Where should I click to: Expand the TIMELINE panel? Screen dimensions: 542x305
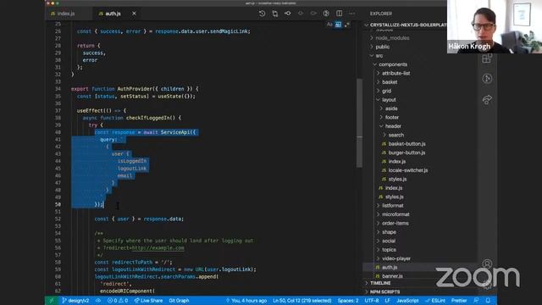click(380, 283)
